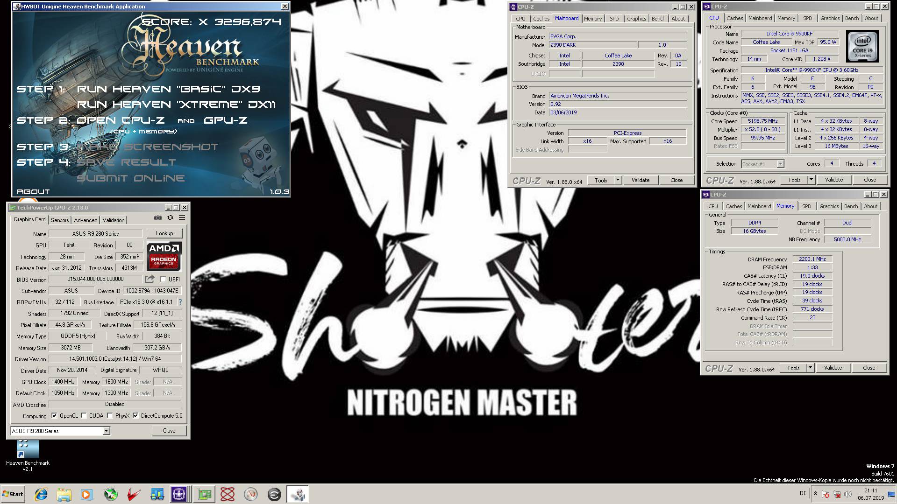Open Windows Explorer folder on taskbar

pos(64,494)
